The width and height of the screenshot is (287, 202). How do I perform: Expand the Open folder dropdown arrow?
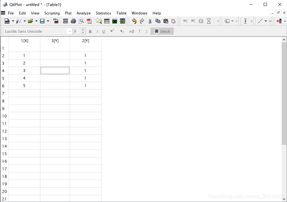point(36,21)
